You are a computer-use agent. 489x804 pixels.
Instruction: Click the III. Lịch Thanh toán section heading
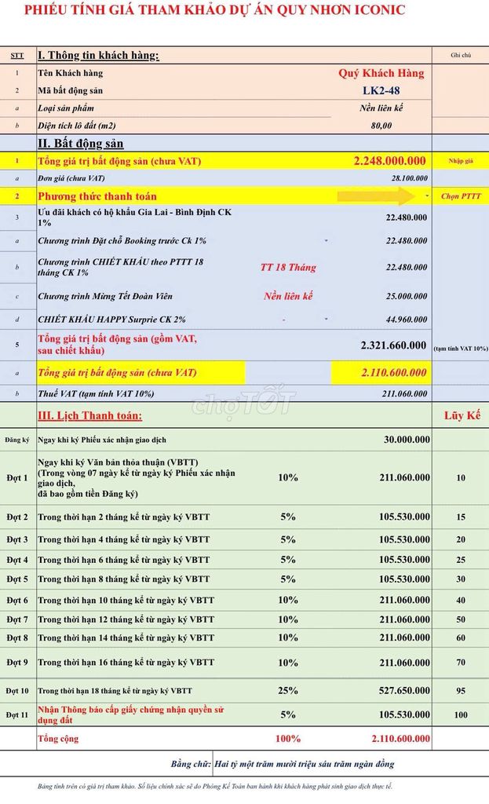click(90, 415)
